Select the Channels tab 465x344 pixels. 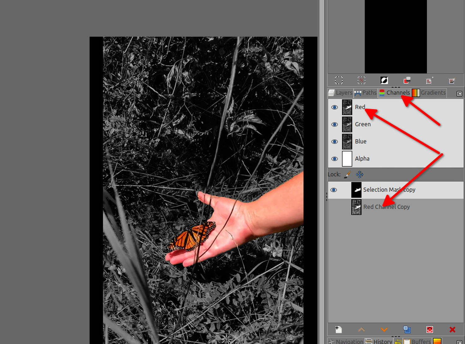pyautogui.click(x=395, y=93)
